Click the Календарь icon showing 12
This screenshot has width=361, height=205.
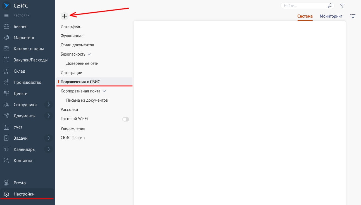[x=6, y=149]
